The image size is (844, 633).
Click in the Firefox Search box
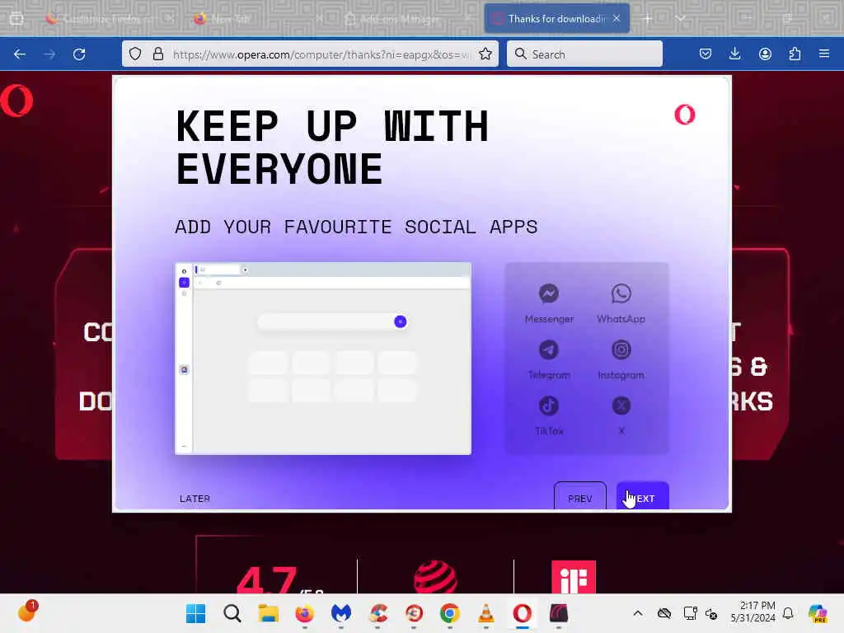tap(584, 54)
